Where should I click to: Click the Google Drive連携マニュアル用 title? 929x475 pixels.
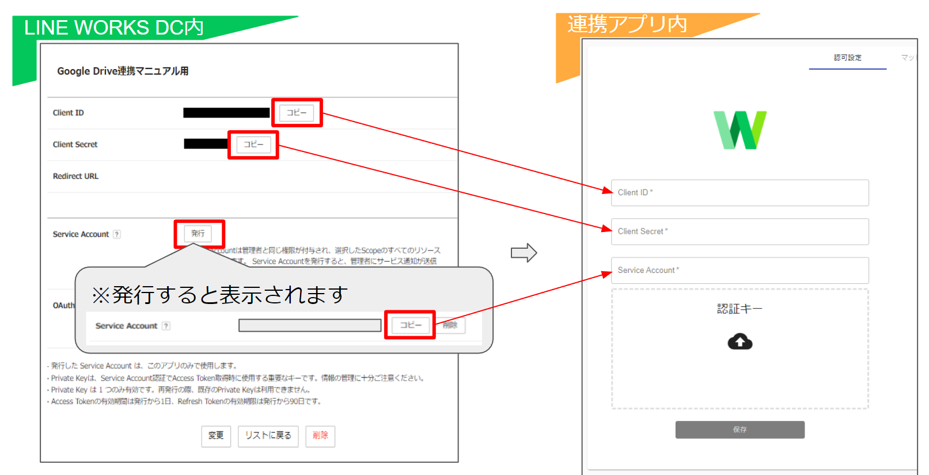[x=123, y=71]
